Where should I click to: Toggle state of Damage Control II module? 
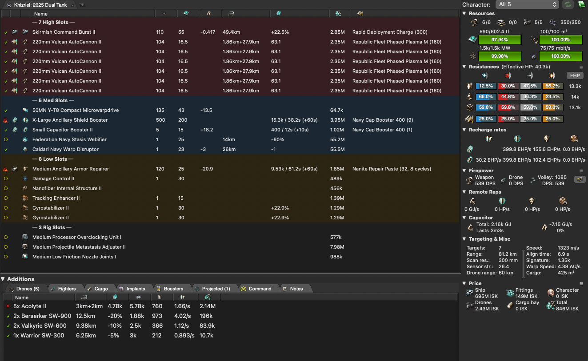[x=6, y=179]
